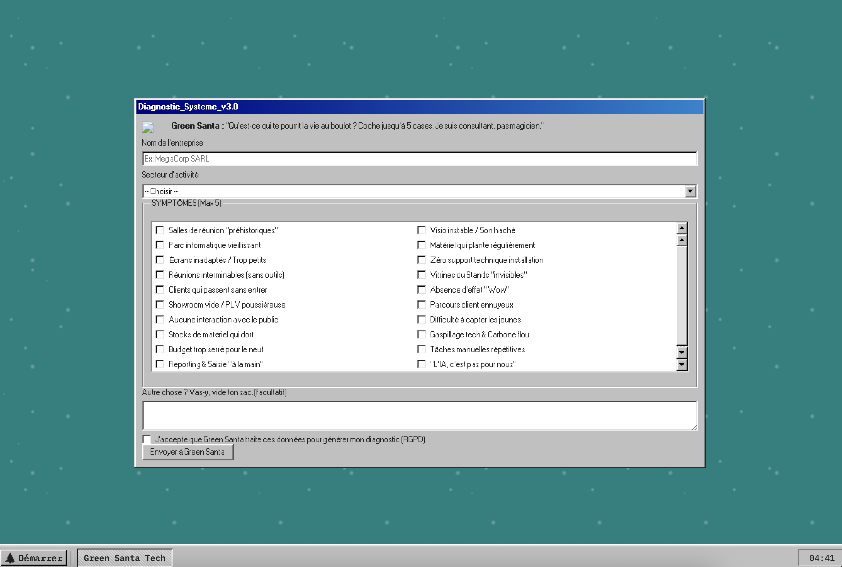The height and width of the screenshot is (567, 842).
Task: Click the upper down arrow in symptom scrollbar
Action: (x=681, y=352)
